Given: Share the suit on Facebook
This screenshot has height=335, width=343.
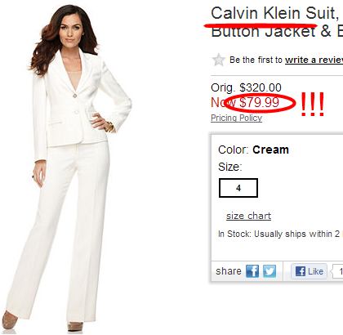Looking at the screenshot, I should pos(252,271).
